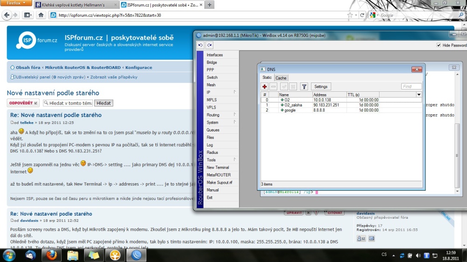Toggle the Hide Password checkbox
This screenshot has width=467, height=262.
point(439,45)
